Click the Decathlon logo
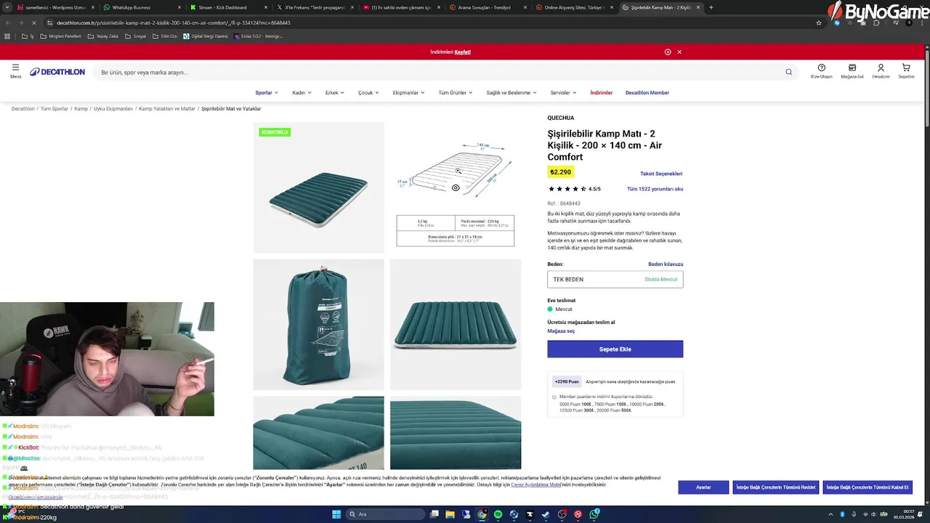930x523 pixels. point(57,72)
